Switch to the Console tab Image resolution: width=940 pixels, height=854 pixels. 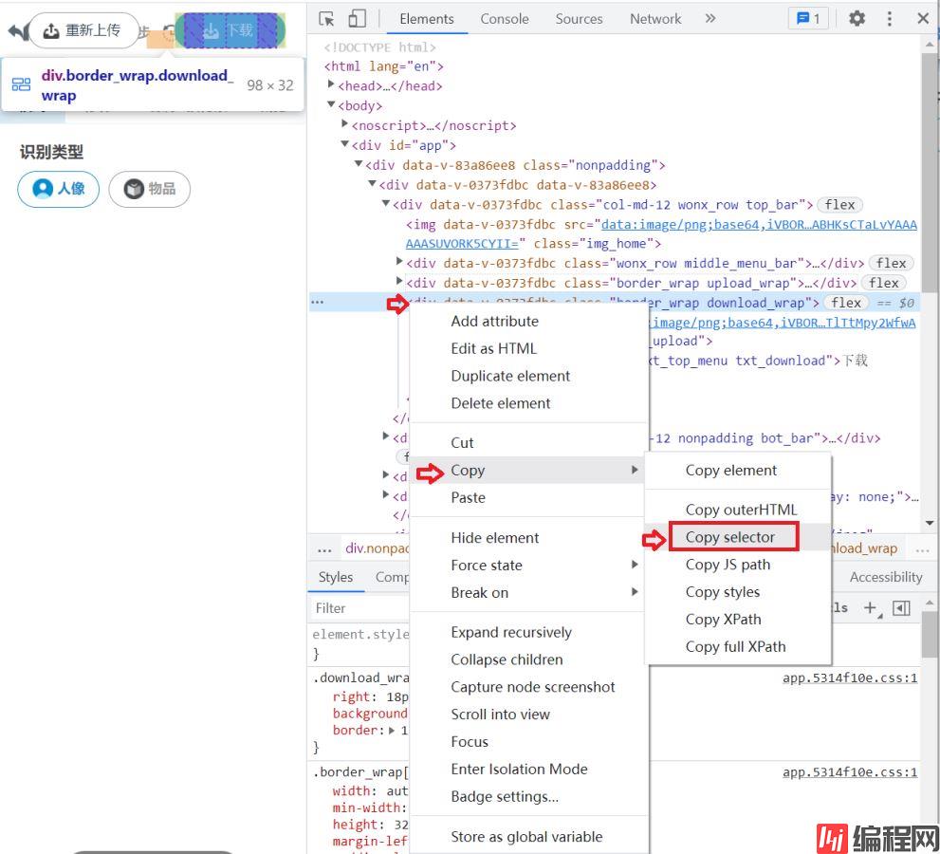(x=504, y=19)
